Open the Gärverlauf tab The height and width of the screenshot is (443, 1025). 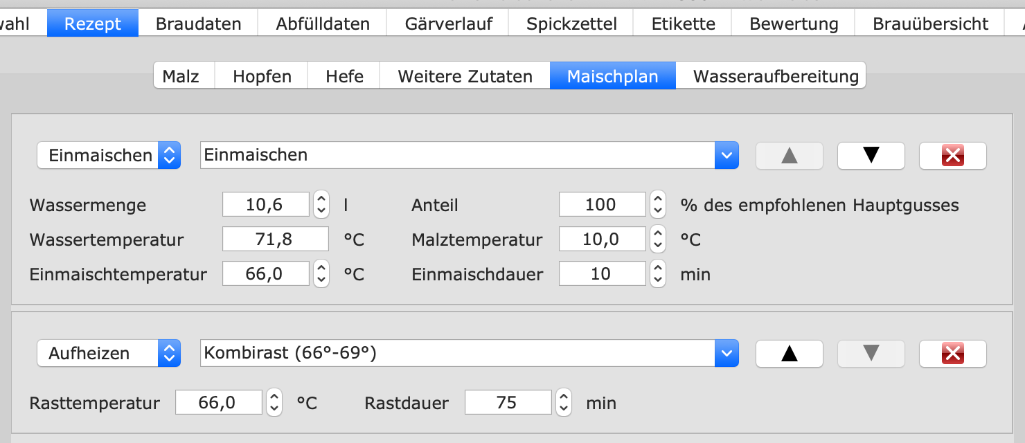tap(448, 24)
